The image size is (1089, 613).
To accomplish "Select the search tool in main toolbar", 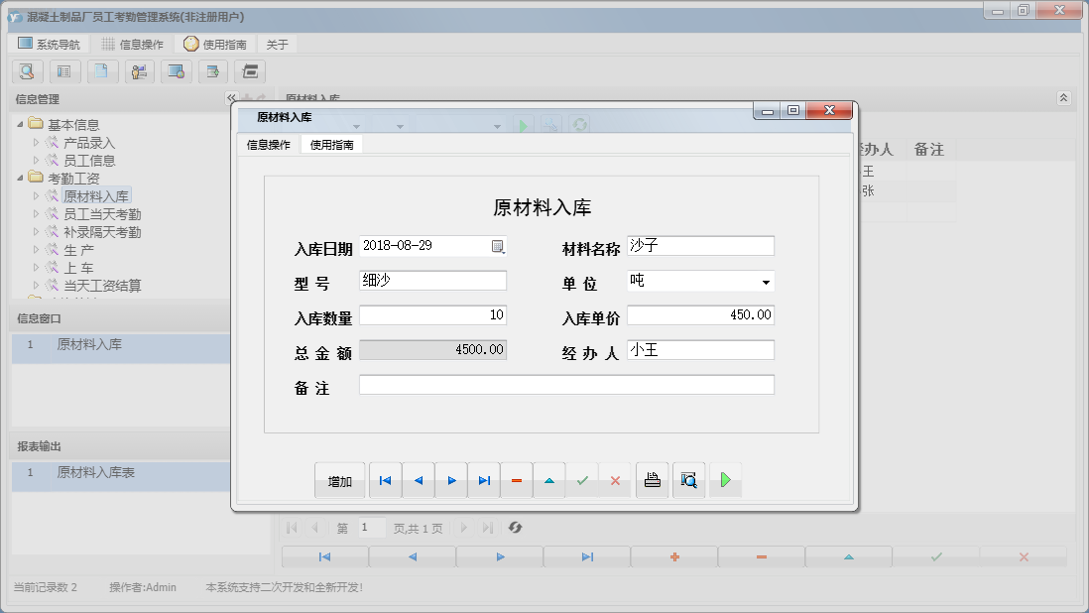I will click(x=27, y=71).
